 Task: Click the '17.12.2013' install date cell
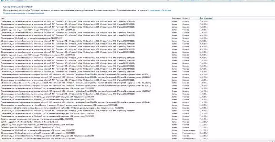click(203, 122)
